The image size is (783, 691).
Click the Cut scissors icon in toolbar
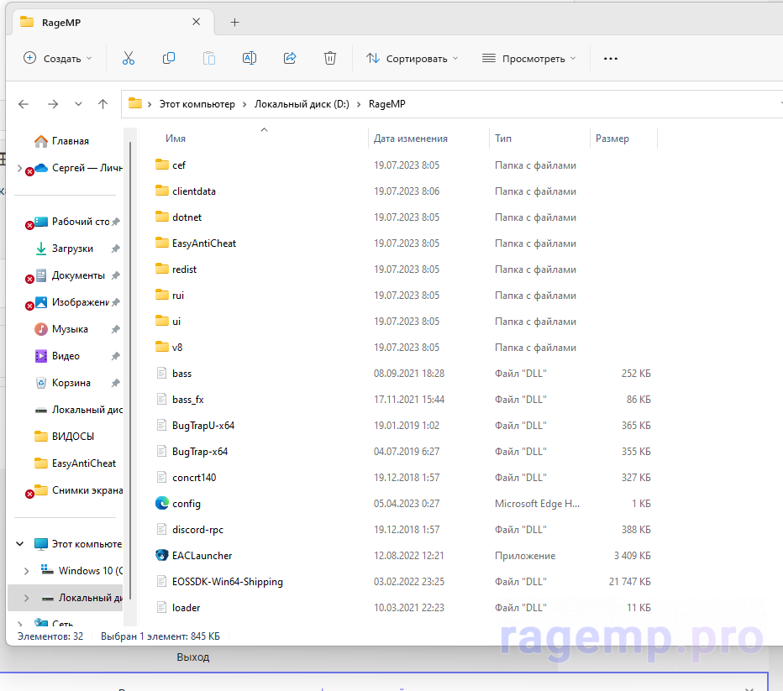tap(129, 58)
